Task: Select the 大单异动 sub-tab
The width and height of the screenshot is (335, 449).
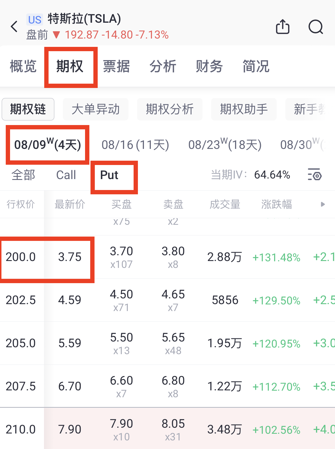Action: coord(96,109)
